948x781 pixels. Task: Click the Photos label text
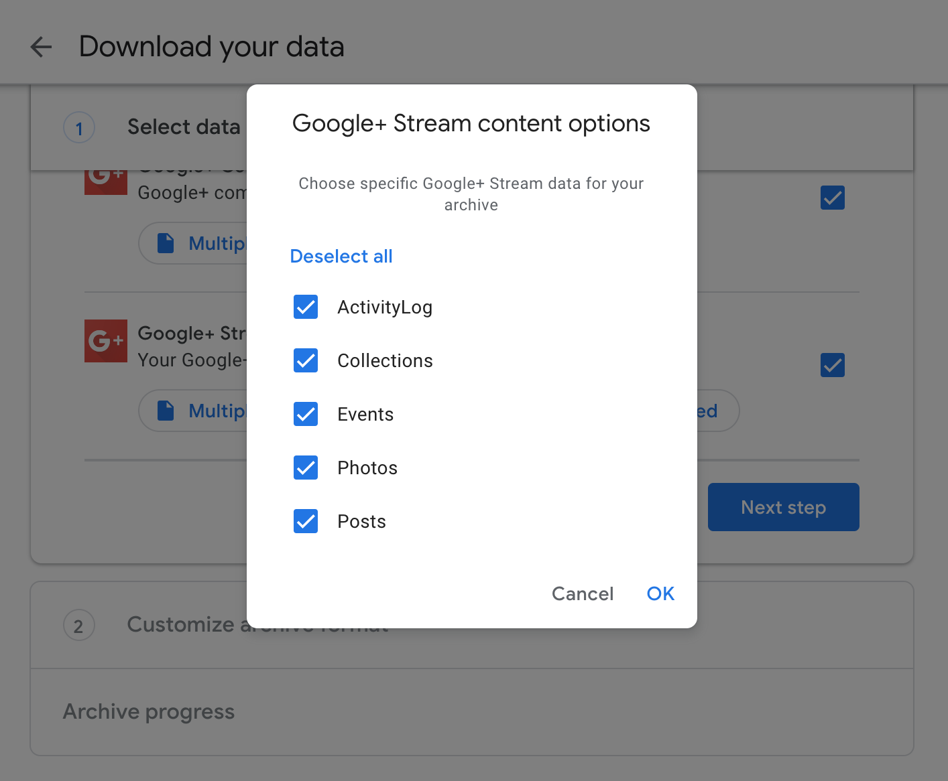[x=367, y=468]
